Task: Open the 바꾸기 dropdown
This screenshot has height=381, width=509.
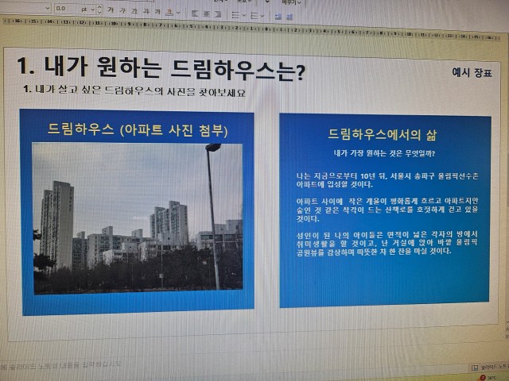Action: [x=291, y=2]
